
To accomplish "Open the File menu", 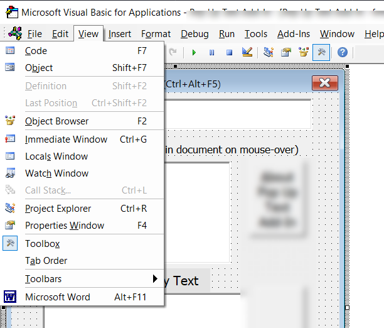I will (35, 34).
